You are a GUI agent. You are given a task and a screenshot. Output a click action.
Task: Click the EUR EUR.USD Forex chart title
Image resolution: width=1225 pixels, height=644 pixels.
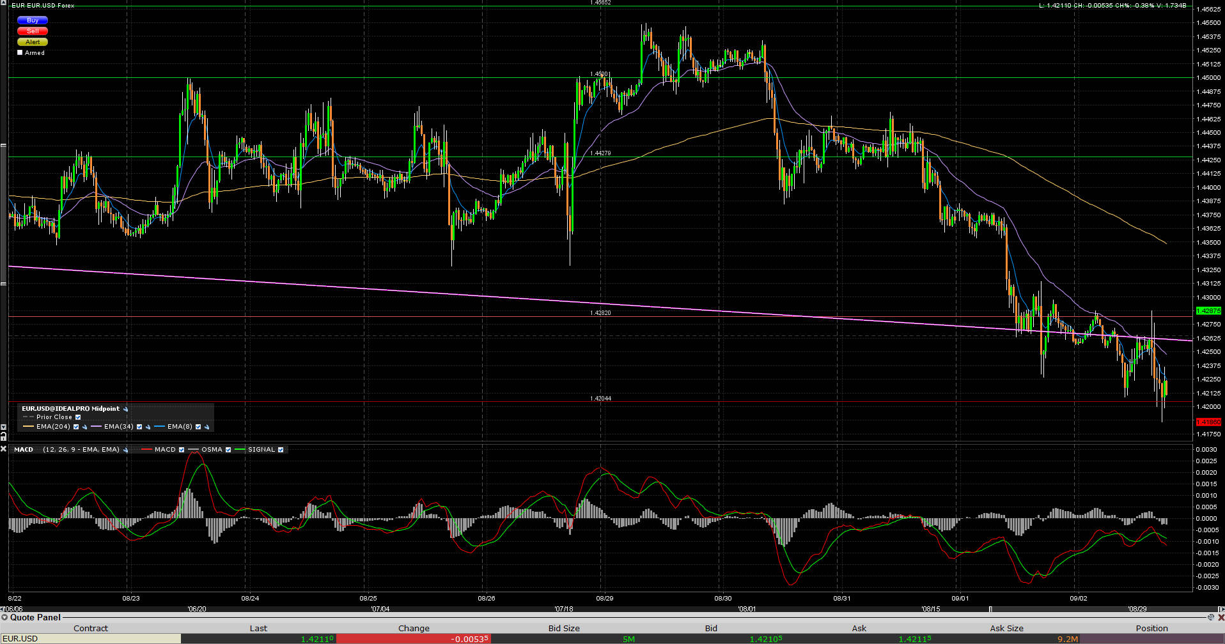point(43,6)
